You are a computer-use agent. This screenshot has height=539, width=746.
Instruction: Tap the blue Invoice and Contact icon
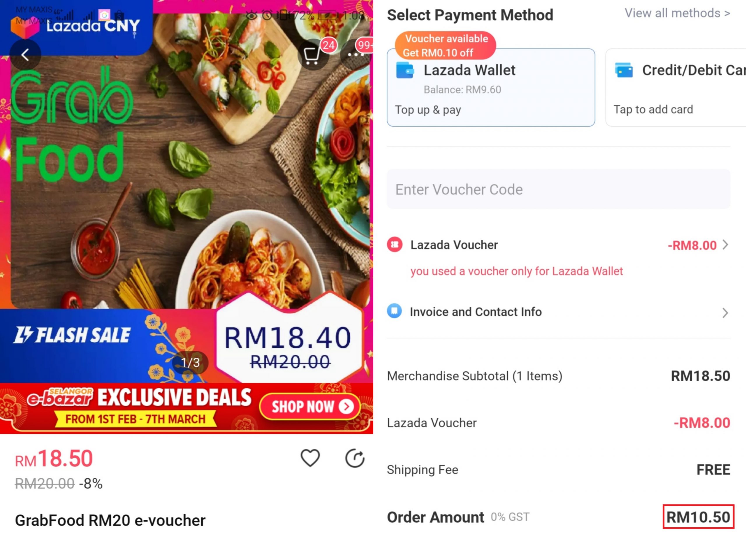(394, 311)
